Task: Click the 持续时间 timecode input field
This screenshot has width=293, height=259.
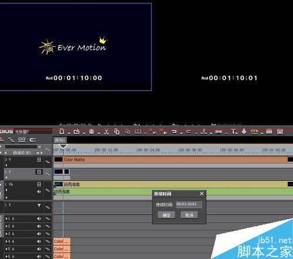Action: (x=189, y=205)
